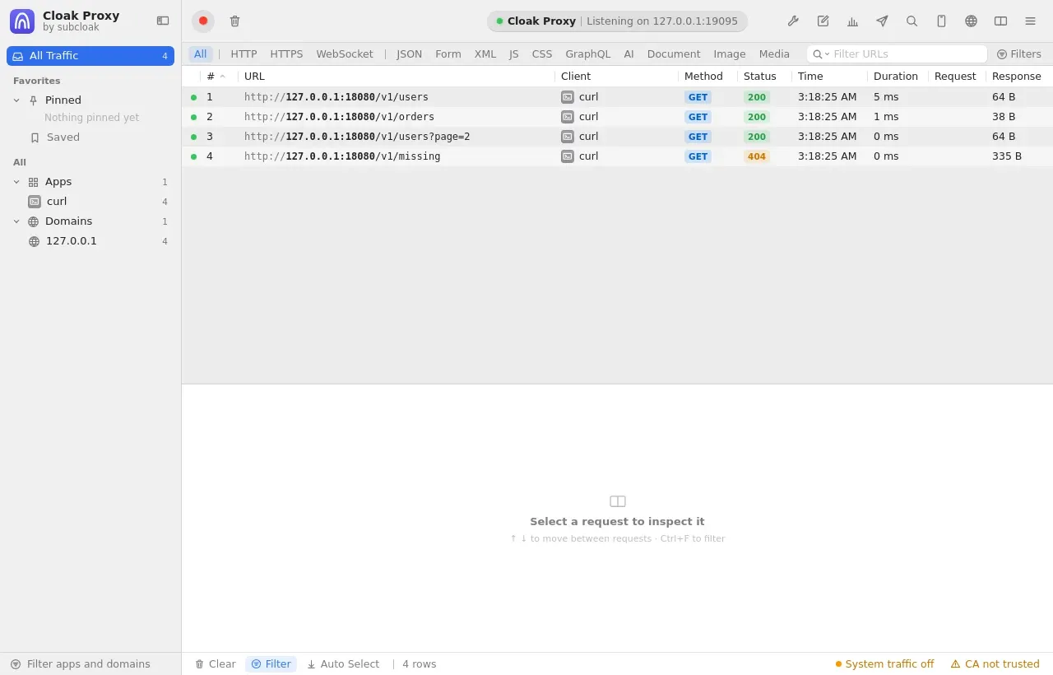Click the trash icon beside the record button
Viewport: 1053px width, 675px height.
(x=234, y=21)
